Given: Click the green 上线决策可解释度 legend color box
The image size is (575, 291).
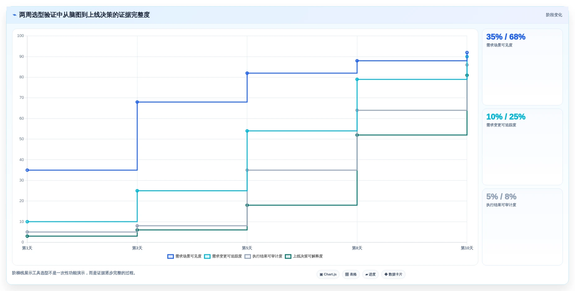Looking at the screenshot, I should coord(288,256).
